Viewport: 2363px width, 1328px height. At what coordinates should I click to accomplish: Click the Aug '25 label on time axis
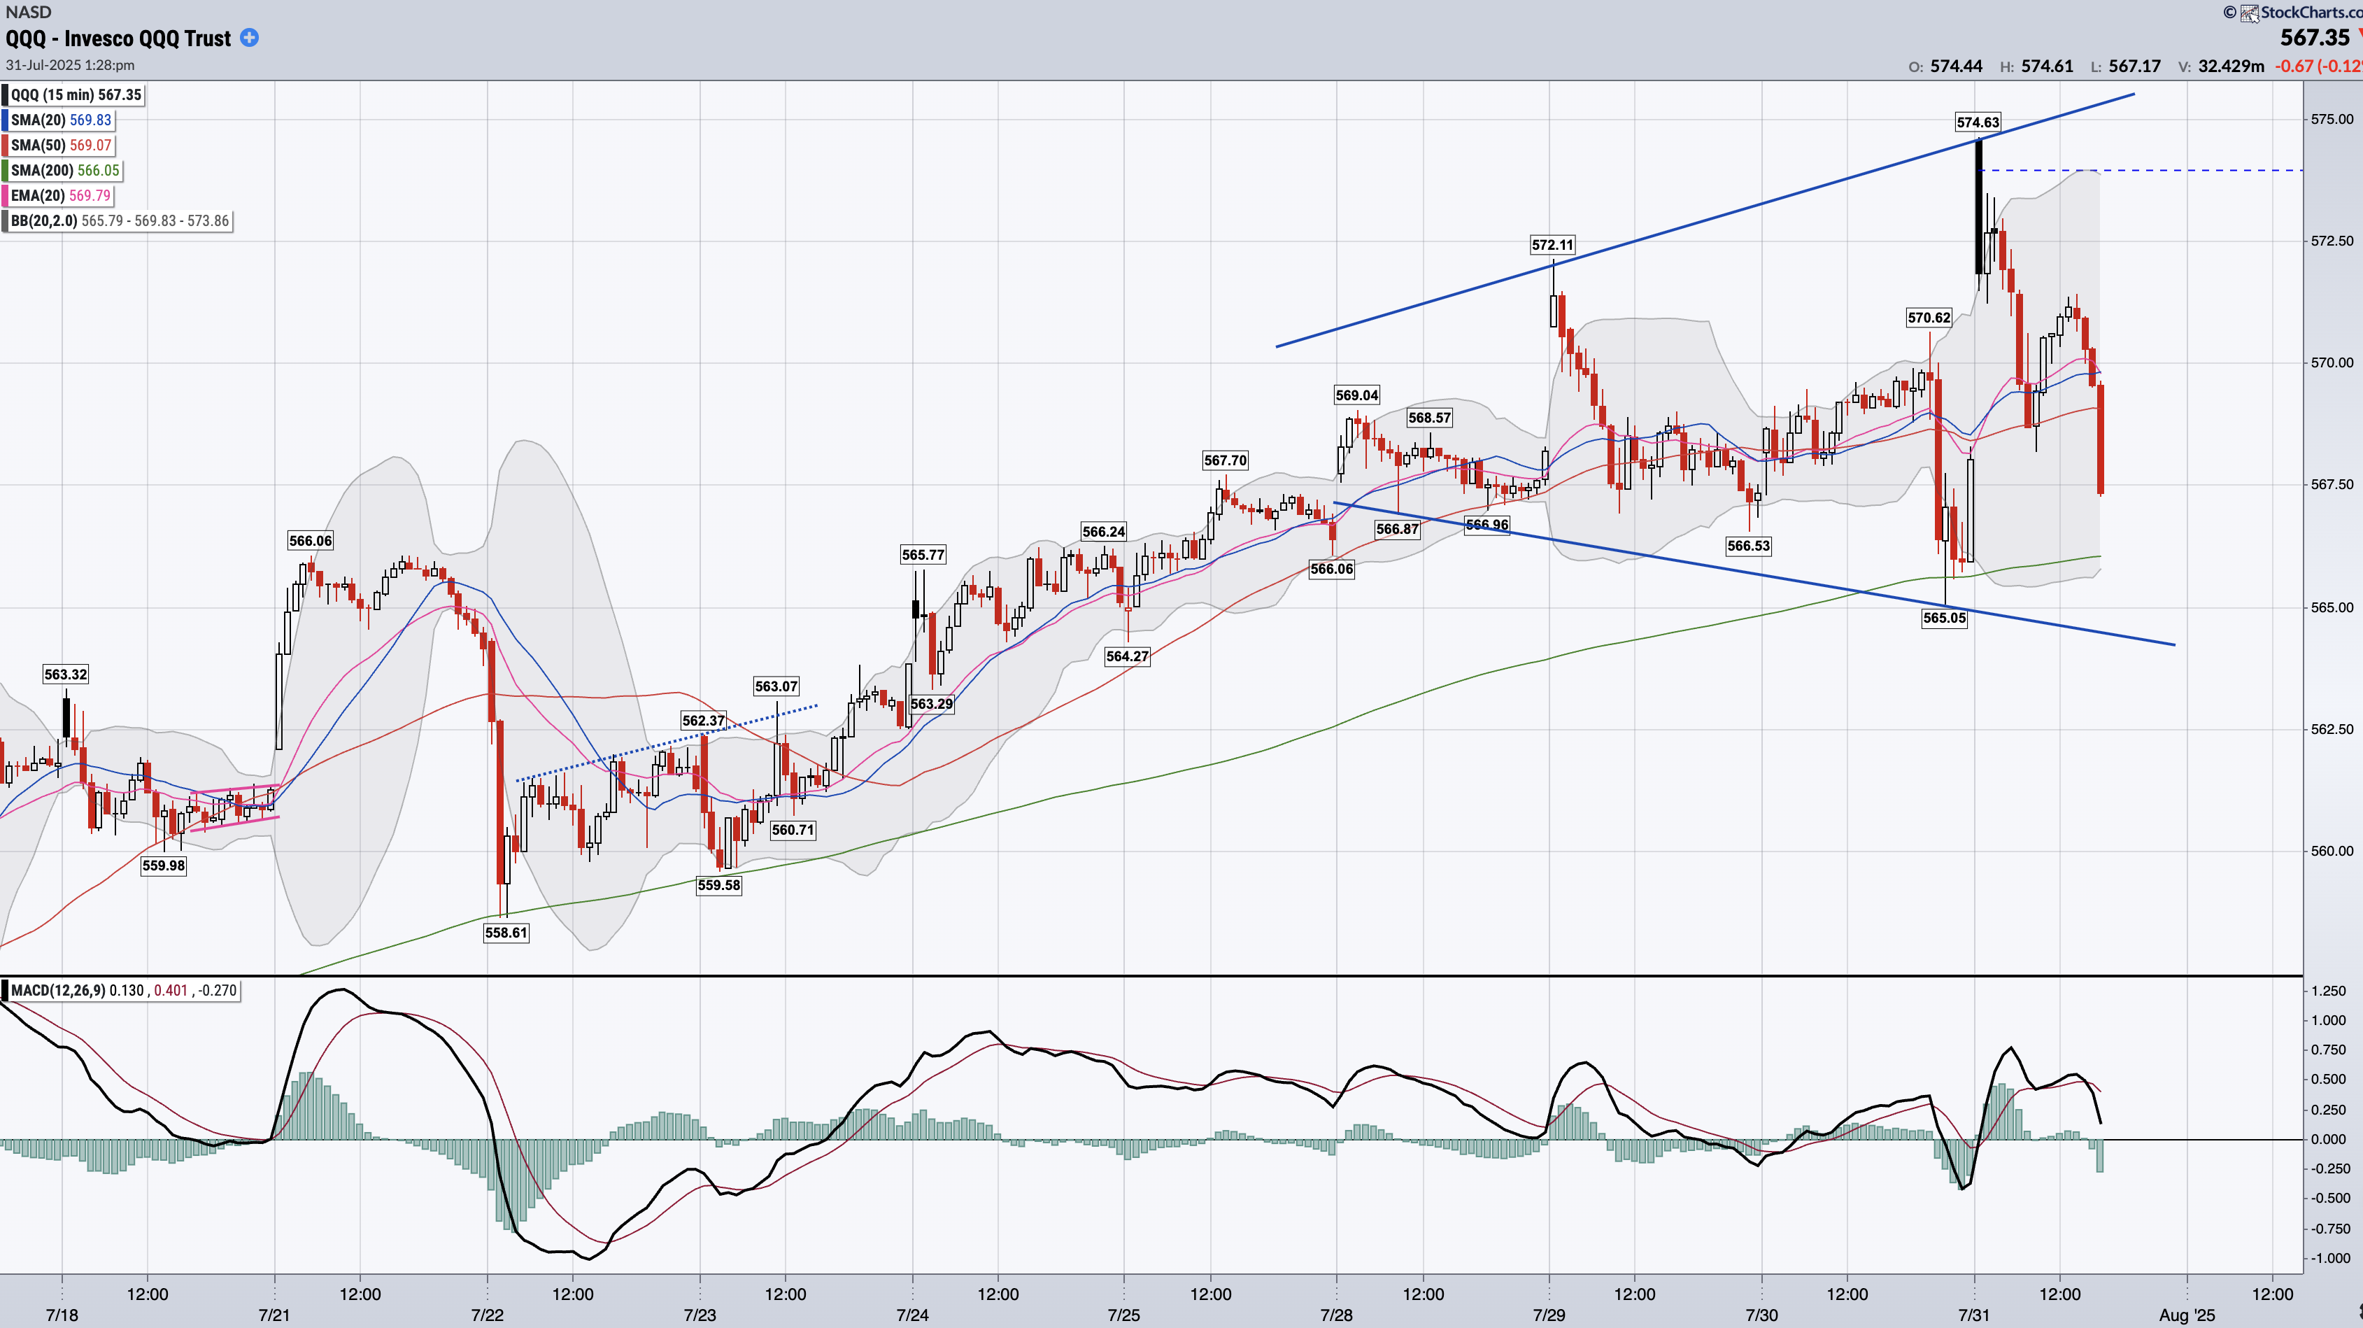tap(2187, 1315)
